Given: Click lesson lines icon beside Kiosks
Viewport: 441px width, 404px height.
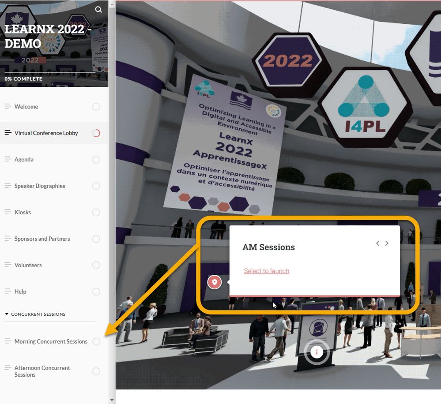Looking at the screenshot, I should tap(8, 212).
